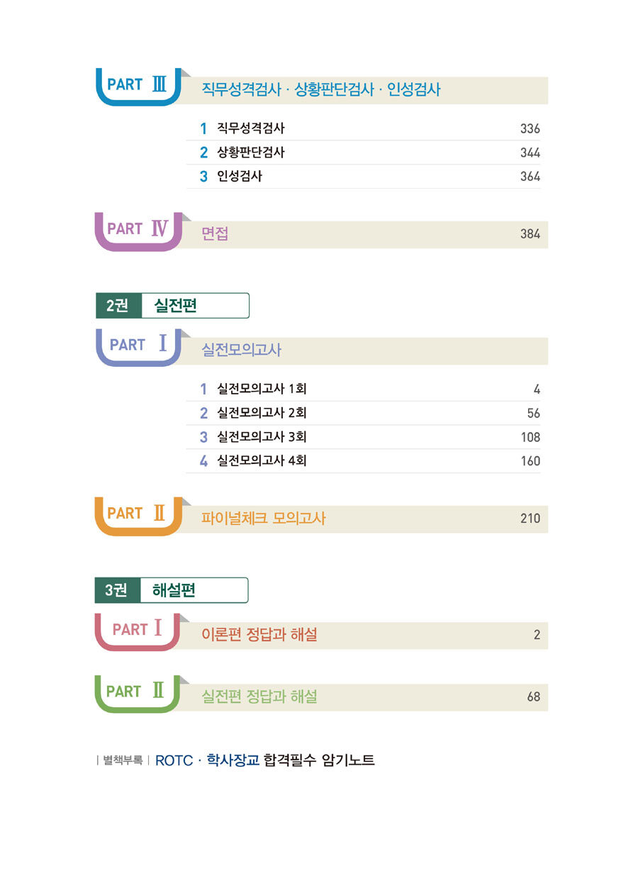This screenshot has height=879, width=638.
Task: Select the 2권 volume label
Action: point(118,306)
